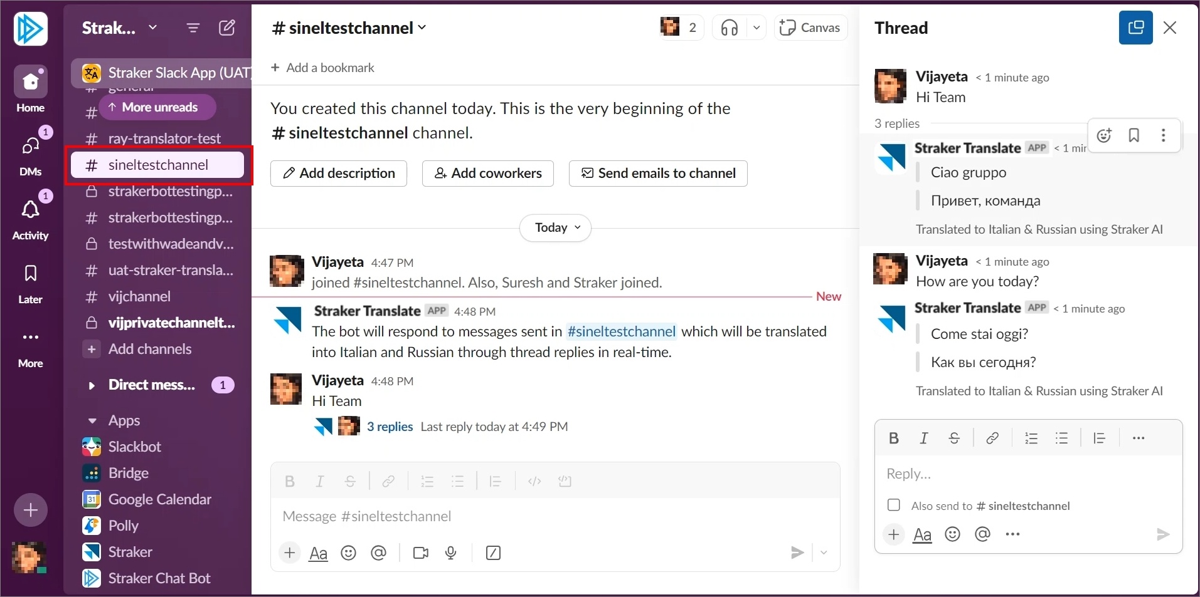Open the emoji picker in channel composer

pos(349,553)
